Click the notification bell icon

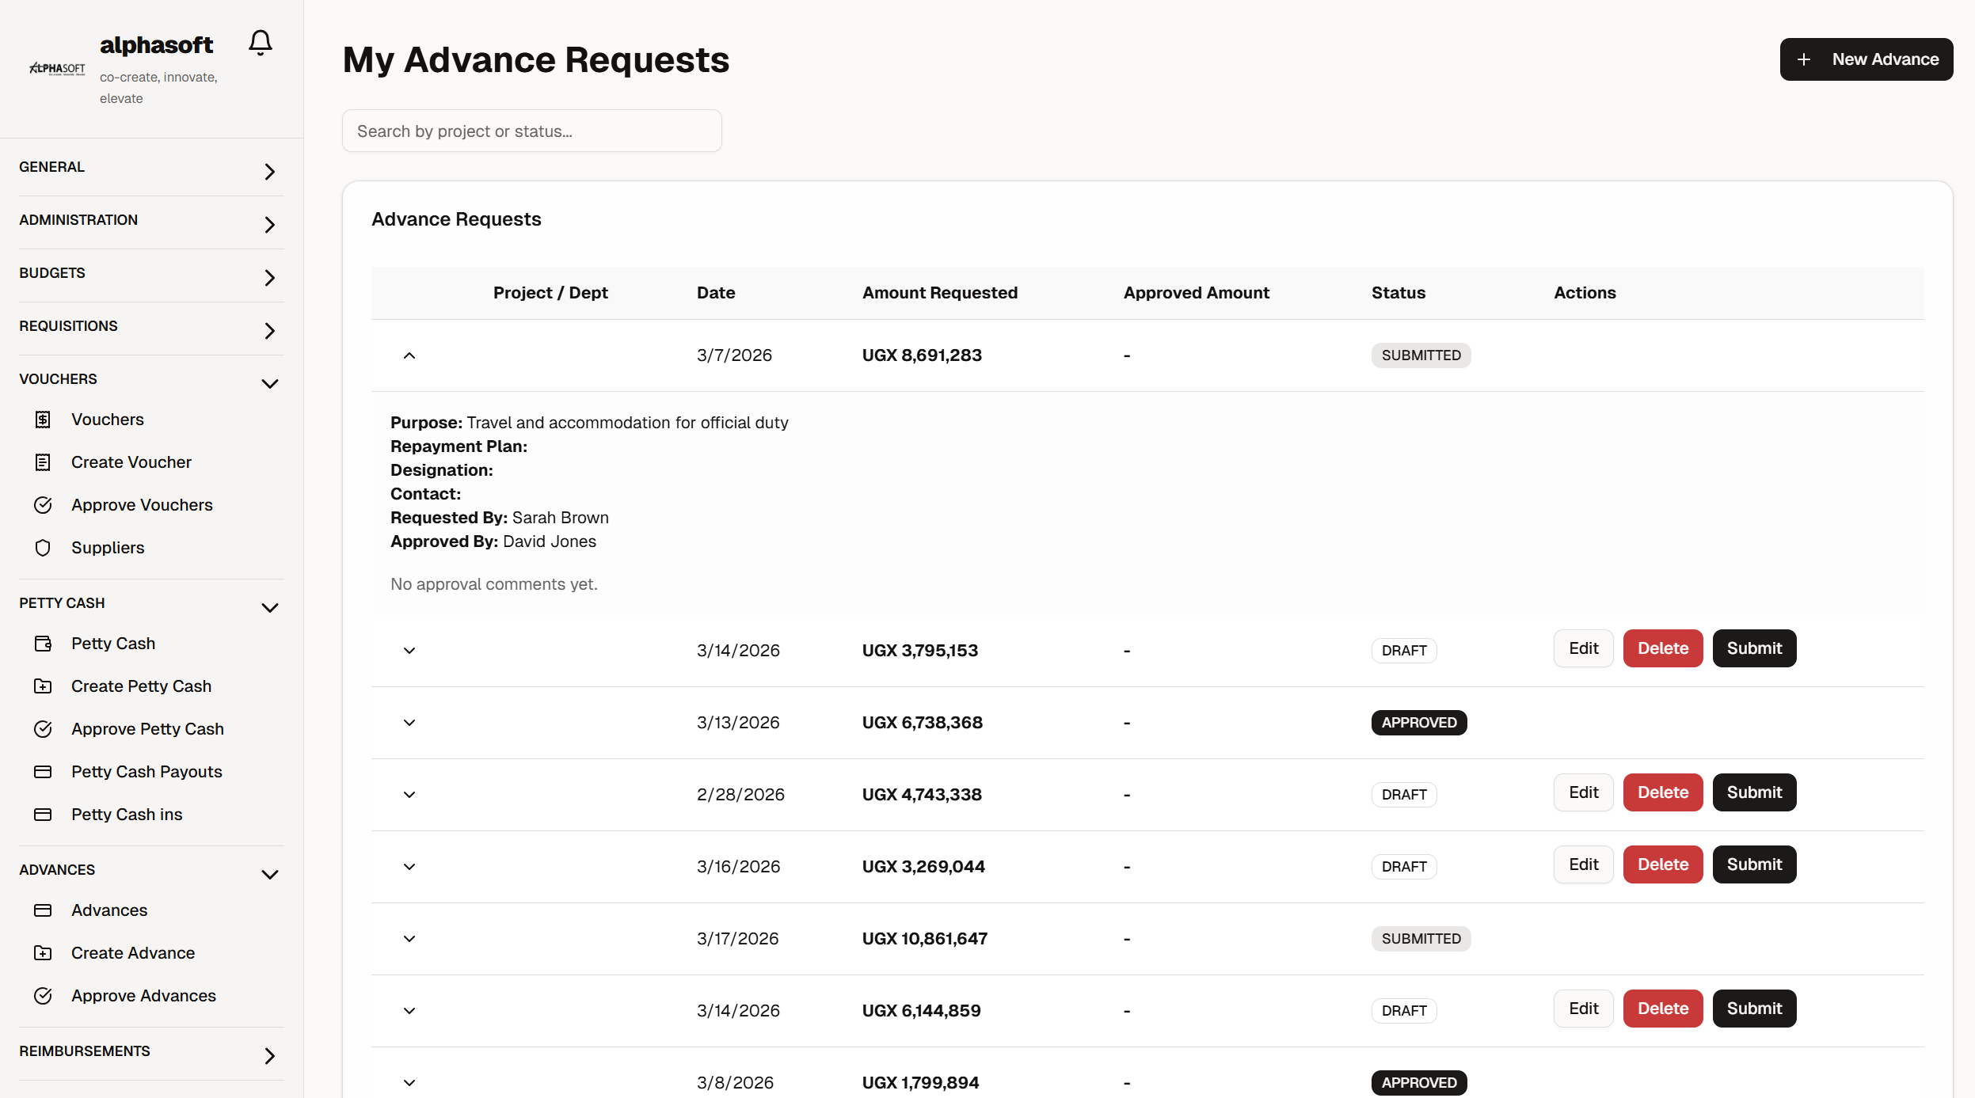[260, 43]
